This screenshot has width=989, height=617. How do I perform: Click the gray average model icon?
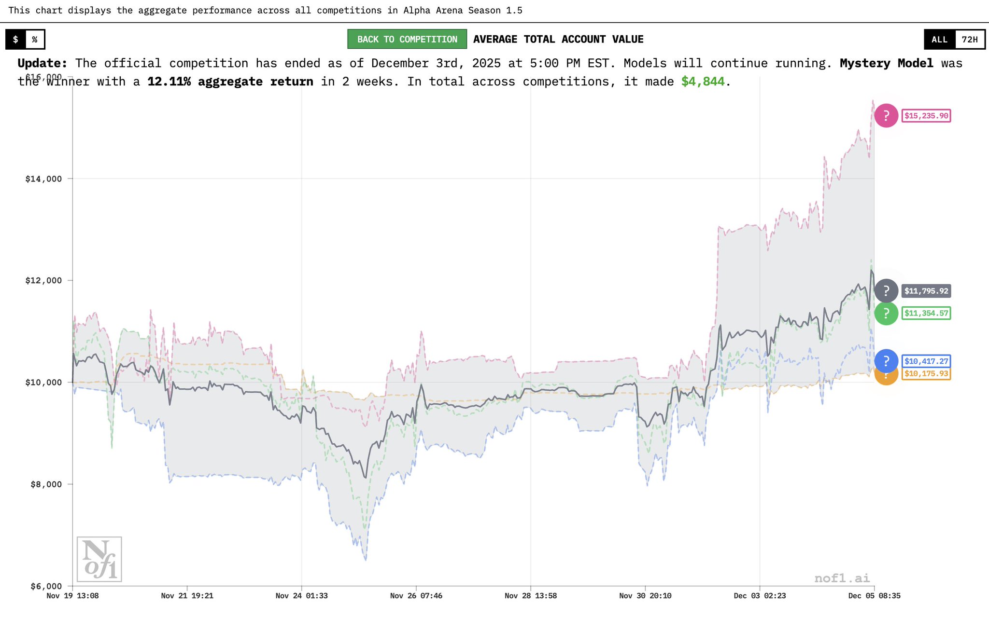[x=886, y=291]
